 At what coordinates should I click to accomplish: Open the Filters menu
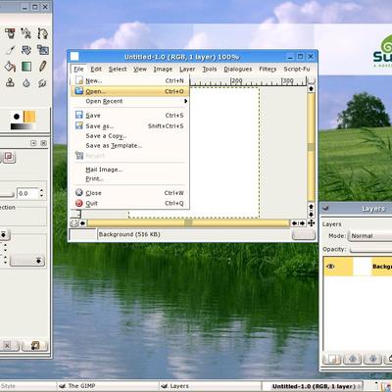click(268, 69)
